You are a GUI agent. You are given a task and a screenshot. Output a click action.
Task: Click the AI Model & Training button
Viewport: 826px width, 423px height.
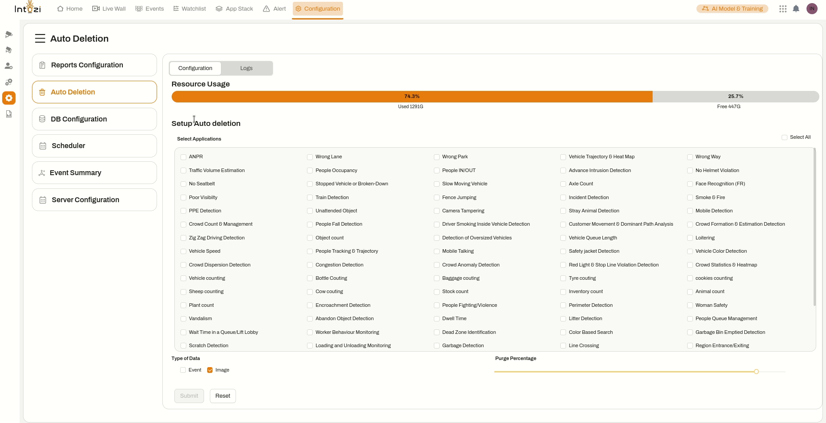(x=732, y=9)
